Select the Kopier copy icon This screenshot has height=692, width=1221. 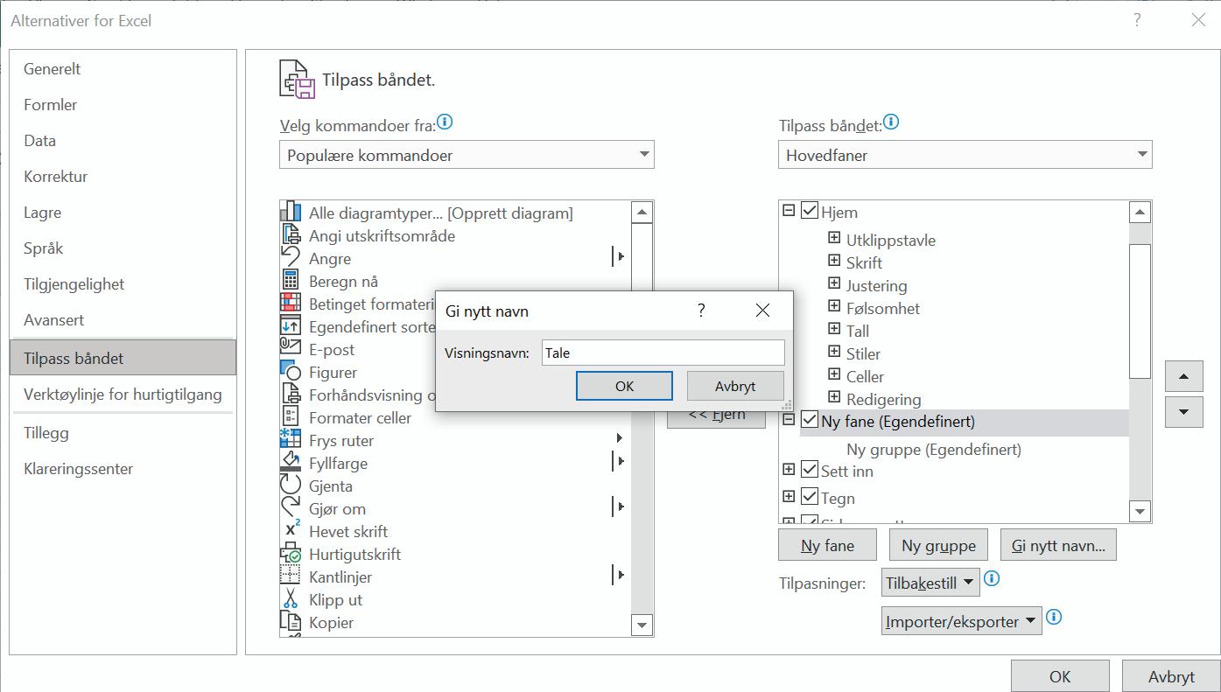click(291, 622)
